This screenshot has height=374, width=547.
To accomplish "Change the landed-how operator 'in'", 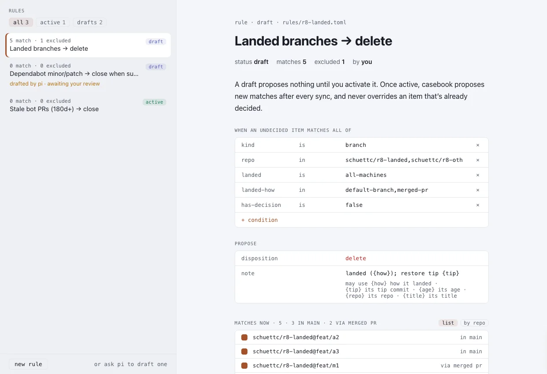I will coord(302,190).
